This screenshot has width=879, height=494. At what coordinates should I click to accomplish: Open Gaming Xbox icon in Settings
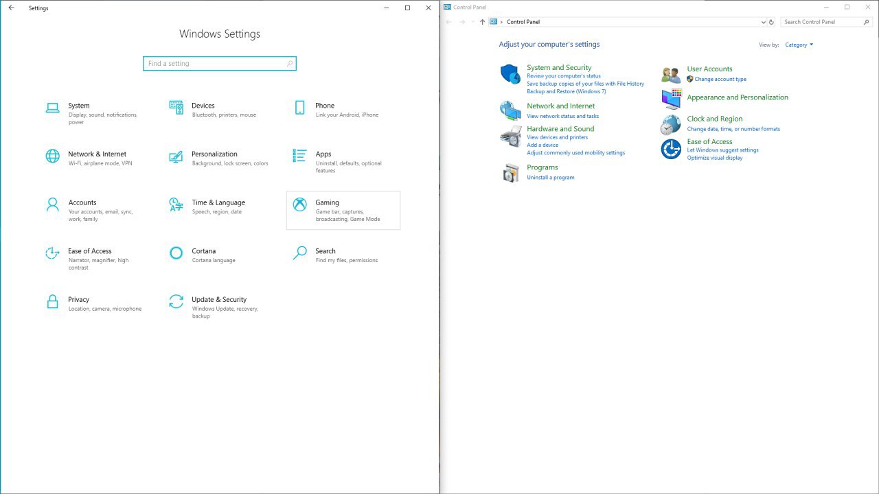[299, 204]
